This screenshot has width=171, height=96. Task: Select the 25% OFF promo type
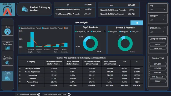pos(158,64)
